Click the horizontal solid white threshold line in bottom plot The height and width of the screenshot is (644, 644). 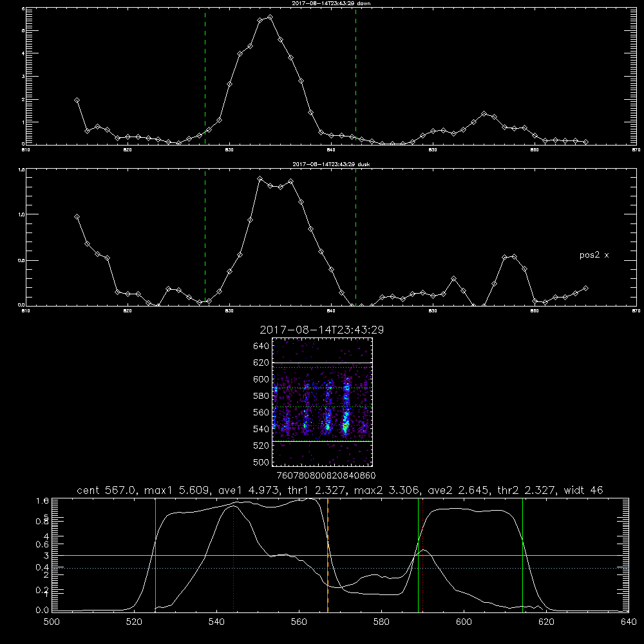(x=340, y=555)
